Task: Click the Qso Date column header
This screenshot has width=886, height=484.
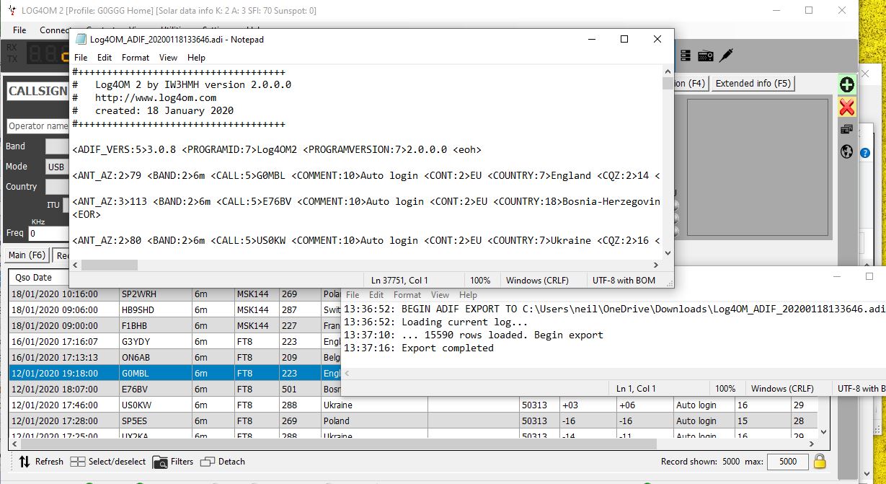Action: click(63, 277)
